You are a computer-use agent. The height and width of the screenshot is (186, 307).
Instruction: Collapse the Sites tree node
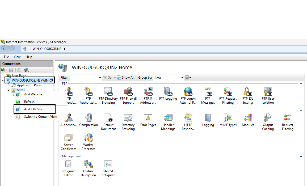click(x=9, y=90)
